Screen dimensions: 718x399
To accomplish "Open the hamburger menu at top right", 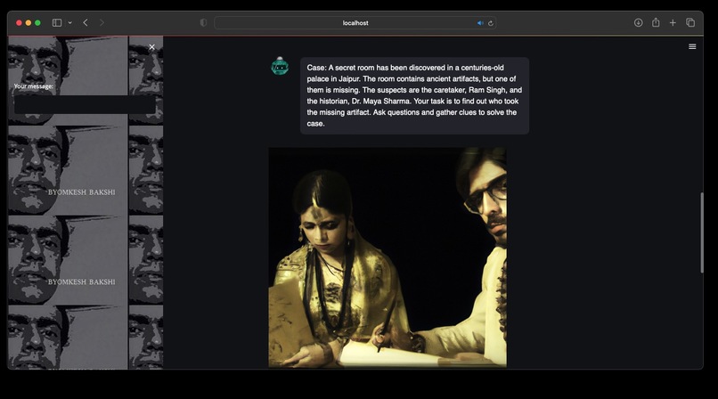I will click(x=692, y=46).
